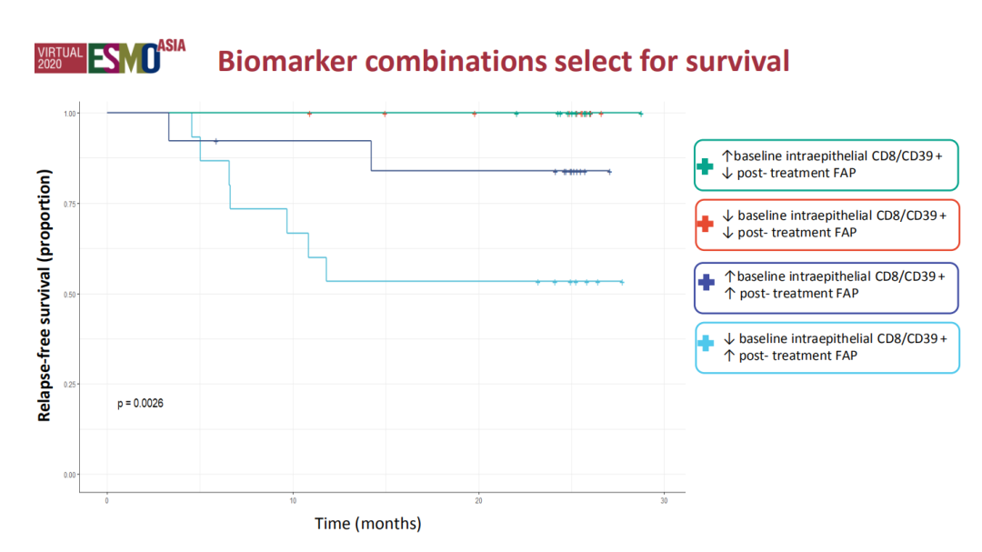
Task: Click the ASIA text beside the logo
Action: pos(171,45)
